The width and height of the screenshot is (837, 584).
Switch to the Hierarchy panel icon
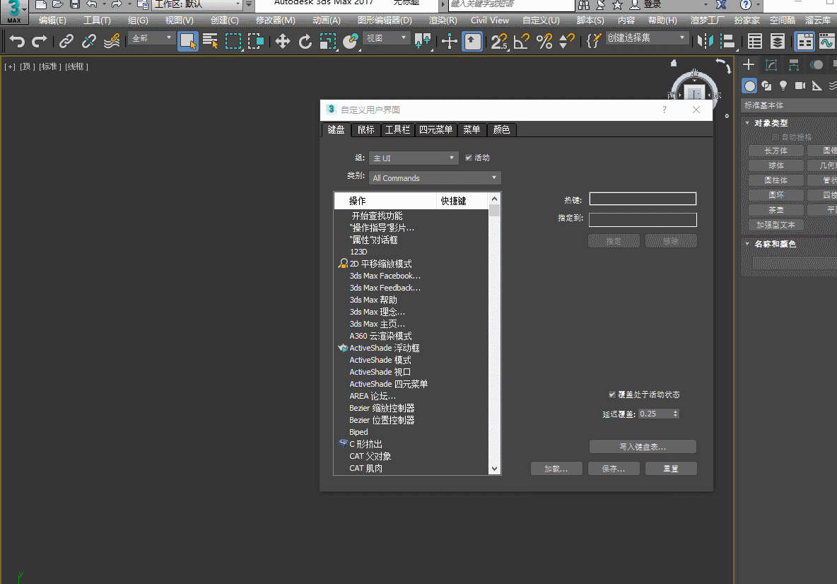tap(794, 65)
